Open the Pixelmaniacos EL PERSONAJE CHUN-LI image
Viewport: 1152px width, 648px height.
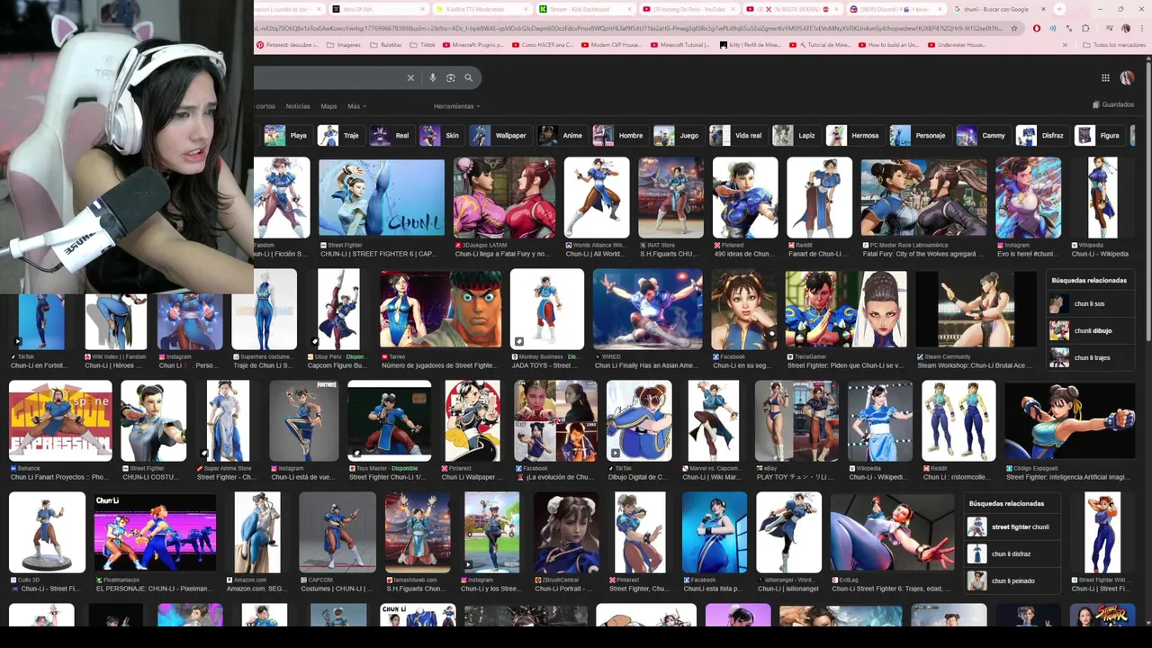[x=155, y=532]
